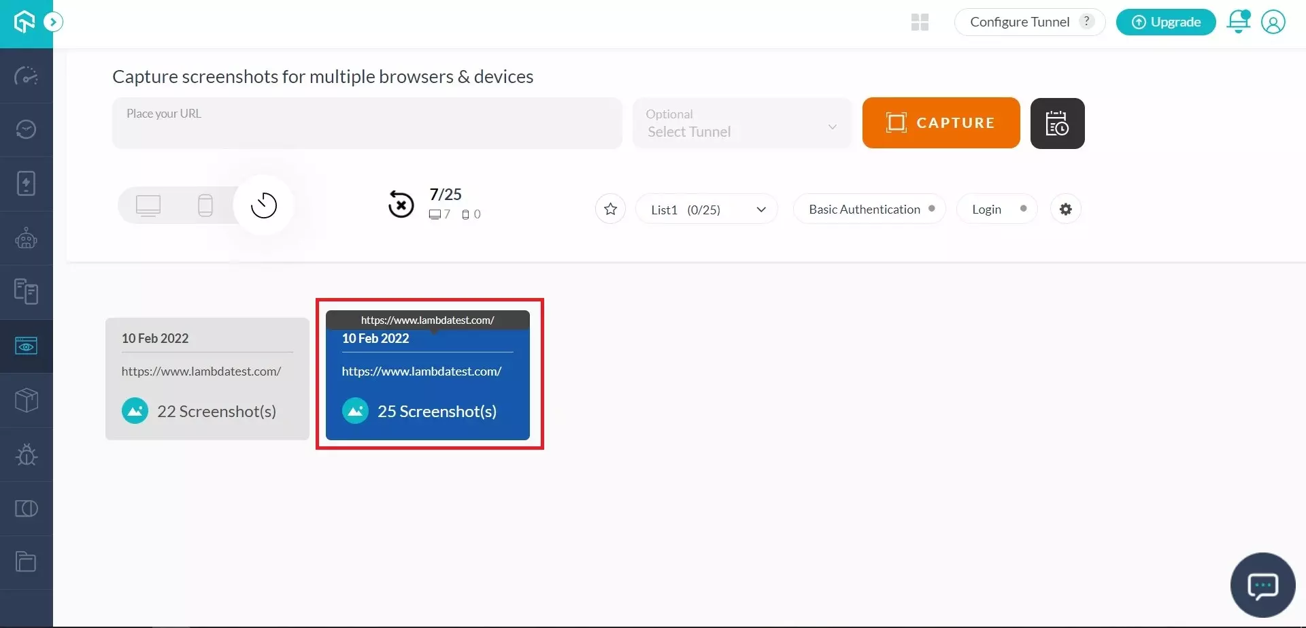Click the Upgrade button
This screenshot has height=628, width=1306.
(1165, 22)
